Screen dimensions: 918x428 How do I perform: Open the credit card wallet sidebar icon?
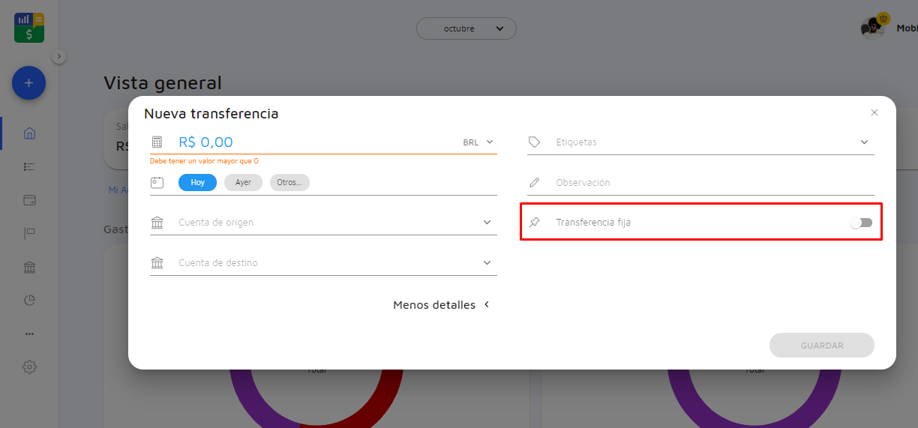point(30,200)
